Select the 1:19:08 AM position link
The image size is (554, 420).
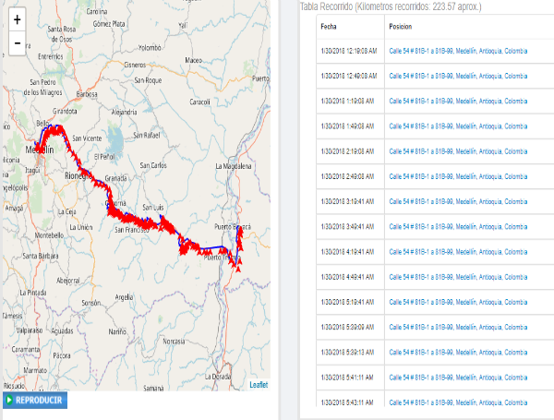[458, 101]
